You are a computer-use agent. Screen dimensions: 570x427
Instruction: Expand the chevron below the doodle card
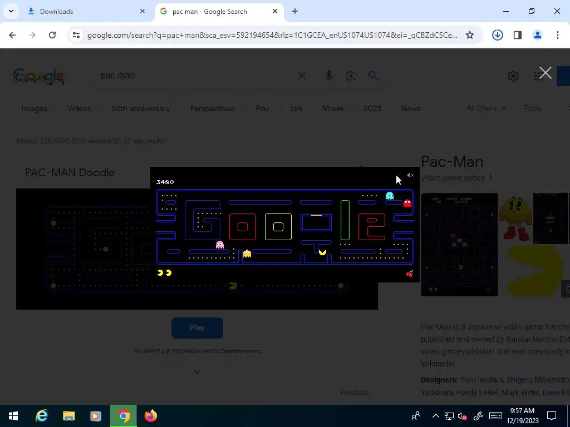tap(197, 371)
